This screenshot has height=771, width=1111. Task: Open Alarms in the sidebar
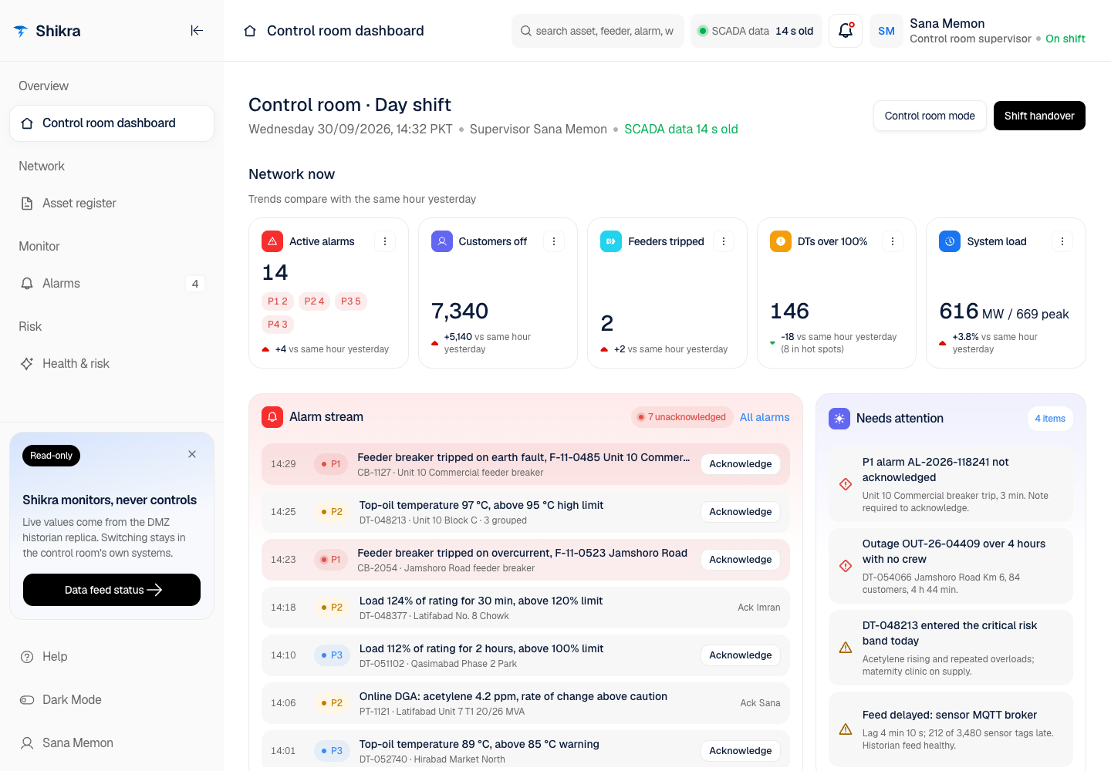pyautogui.click(x=112, y=284)
